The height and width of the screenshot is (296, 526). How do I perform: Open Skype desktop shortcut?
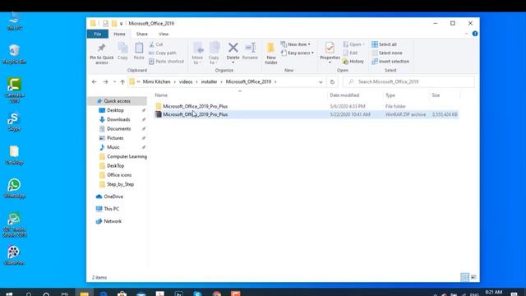click(14, 122)
